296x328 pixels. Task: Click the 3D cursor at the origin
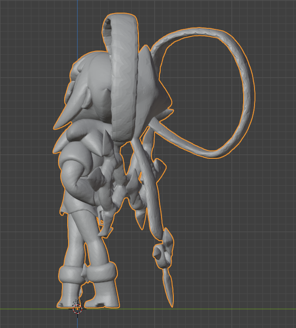(77, 307)
